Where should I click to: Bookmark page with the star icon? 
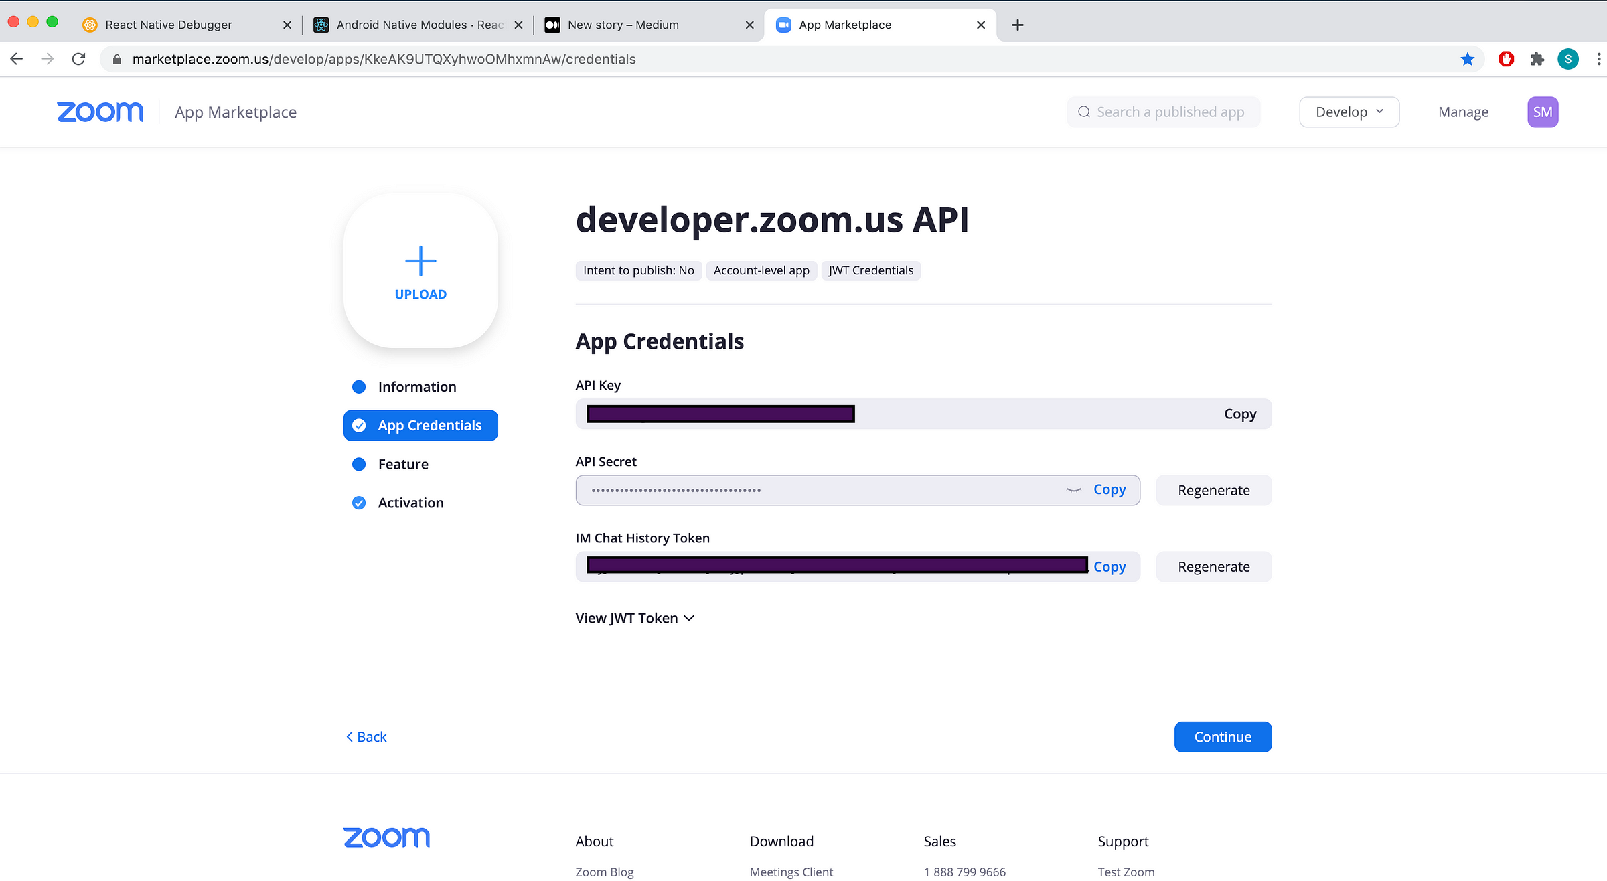click(1467, 59)
